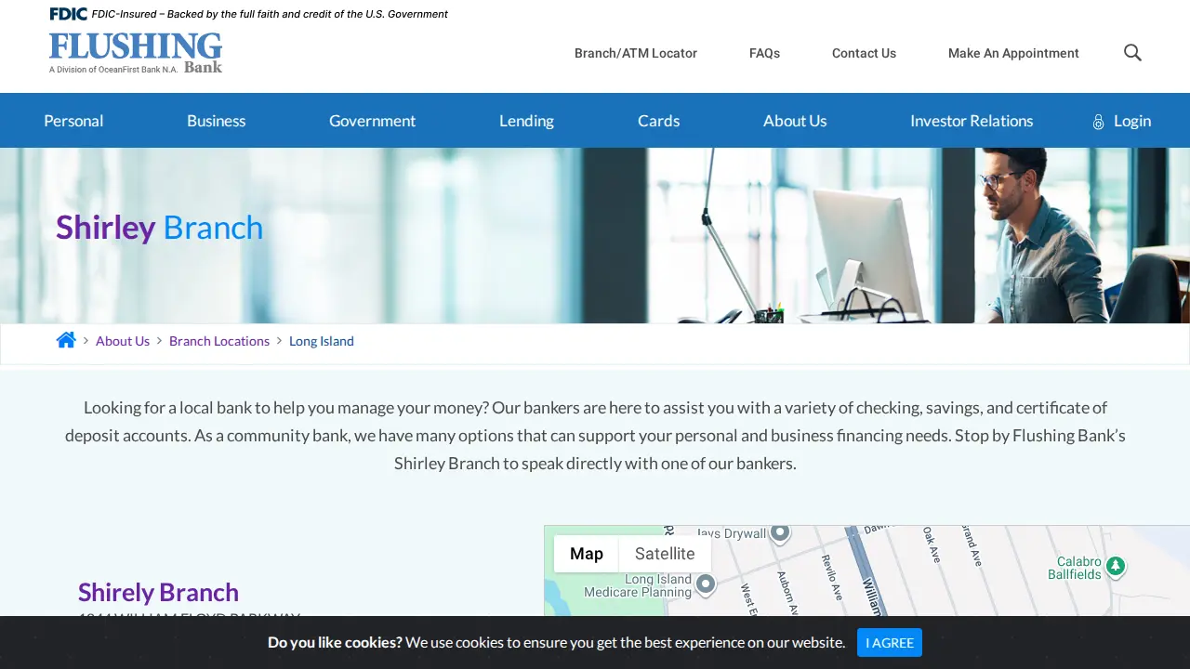1190x669 pixels.
Task: Click the home icon in breadcrumbs
Action: coord(66,340)
